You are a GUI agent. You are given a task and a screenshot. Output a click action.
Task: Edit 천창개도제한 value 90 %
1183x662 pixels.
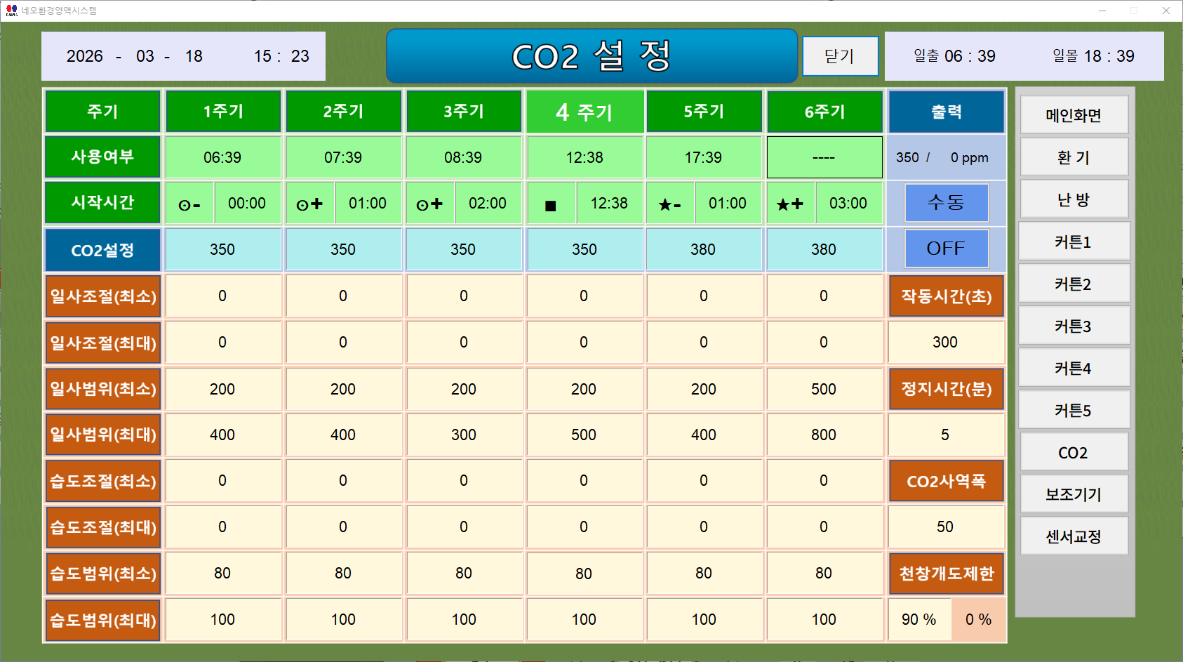point(919,619)
